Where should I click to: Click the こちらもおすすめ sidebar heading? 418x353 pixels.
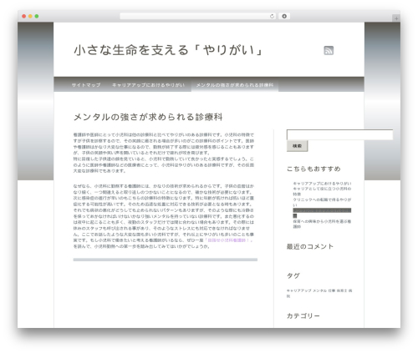313,169
